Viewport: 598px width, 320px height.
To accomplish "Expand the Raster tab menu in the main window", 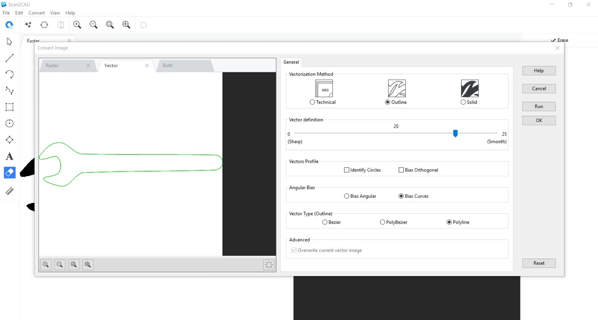I will tap(70, 41).
